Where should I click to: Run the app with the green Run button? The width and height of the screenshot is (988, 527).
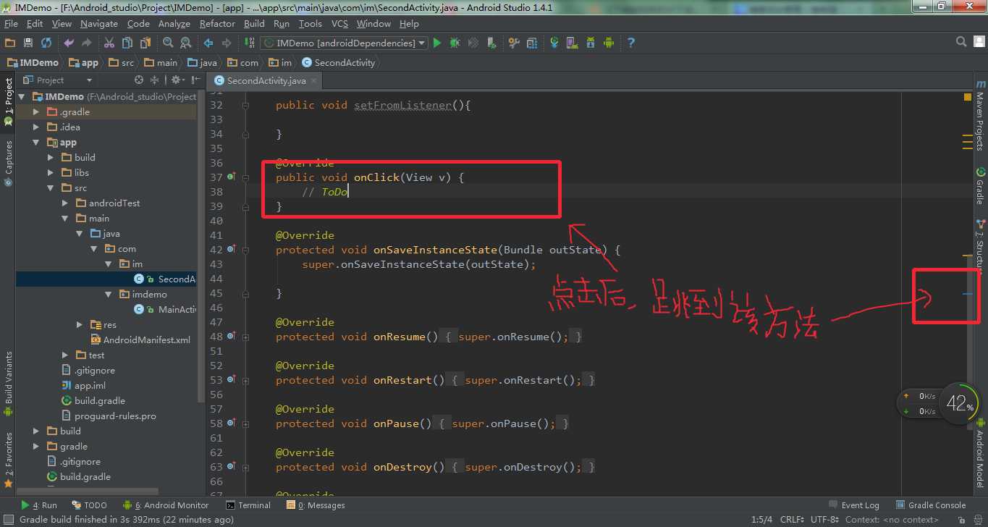coord(437,43)
